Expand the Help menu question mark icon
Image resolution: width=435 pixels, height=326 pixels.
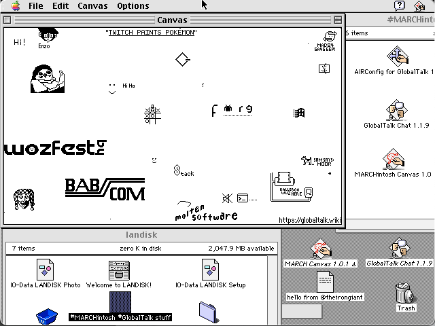pyautogui.click(x=400, y=5)
